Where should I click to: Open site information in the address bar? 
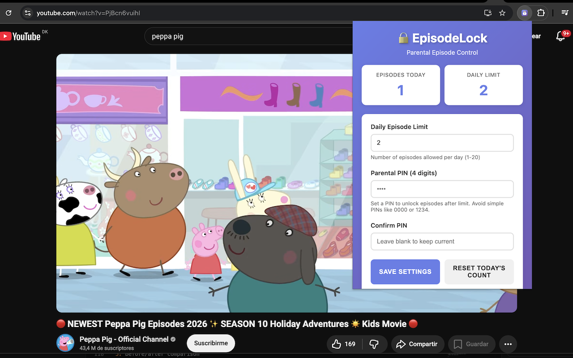[x=27, y=13]
